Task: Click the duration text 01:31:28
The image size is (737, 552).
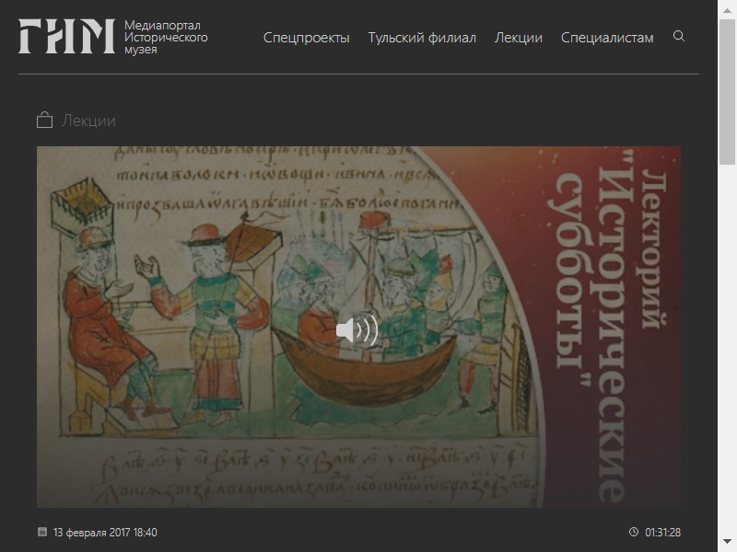Action: coord(662,533)
